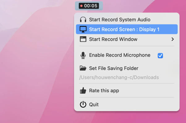This screenshot has height=123, width=186.
Task: Click the red recording dot in timer
Action: [x=81, y=6]
